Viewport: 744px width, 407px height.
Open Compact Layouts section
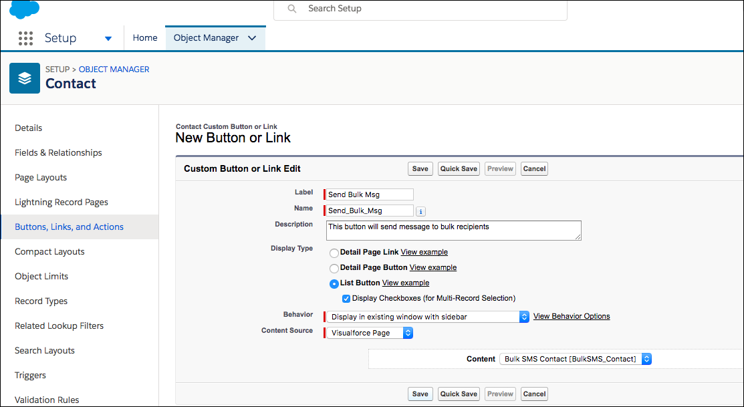pyautogui.click(x=50, y=251)
